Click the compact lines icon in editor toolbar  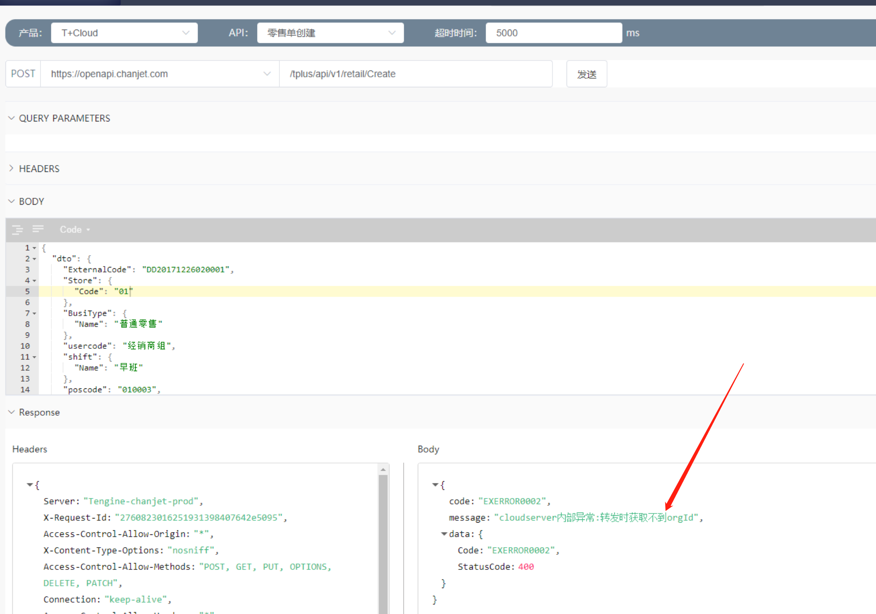coord(38,229)
